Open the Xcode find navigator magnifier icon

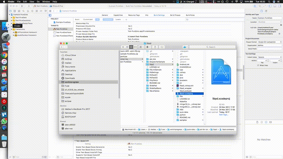(24, 11)
